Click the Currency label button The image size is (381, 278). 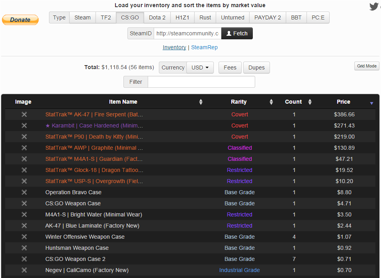pyautogui.click(x=173, y=68)
